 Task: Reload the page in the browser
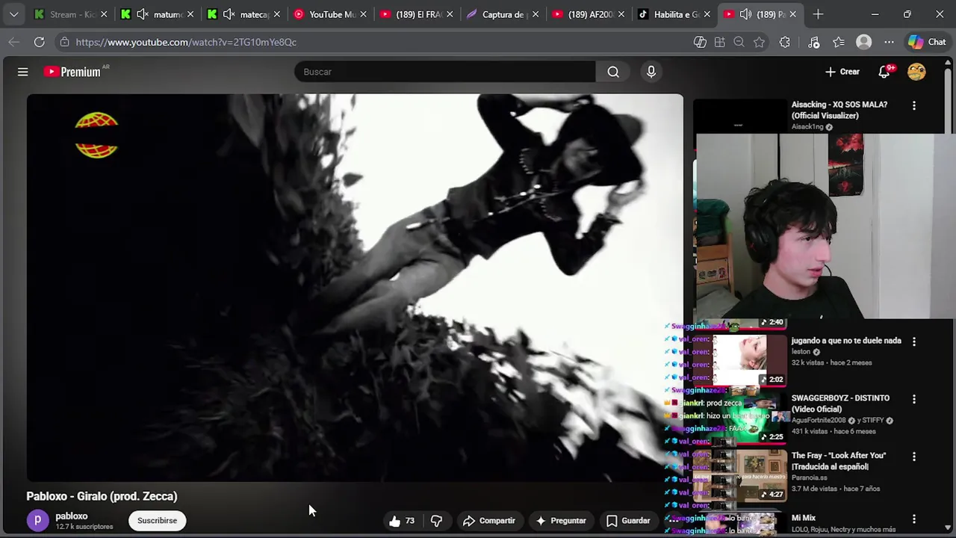tap(39, 42)
